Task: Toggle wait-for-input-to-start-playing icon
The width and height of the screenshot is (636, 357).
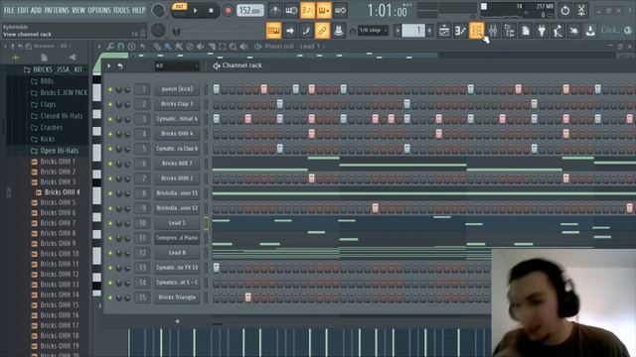Action: point(291,11)
